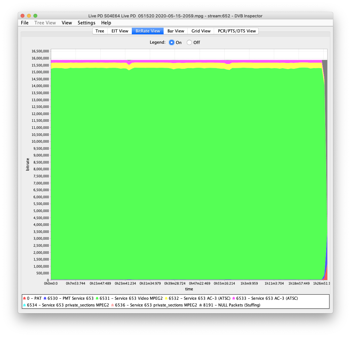Click the cyan 6534 private_sections legend marker
The image size is (351, 337).
(24, 305)
